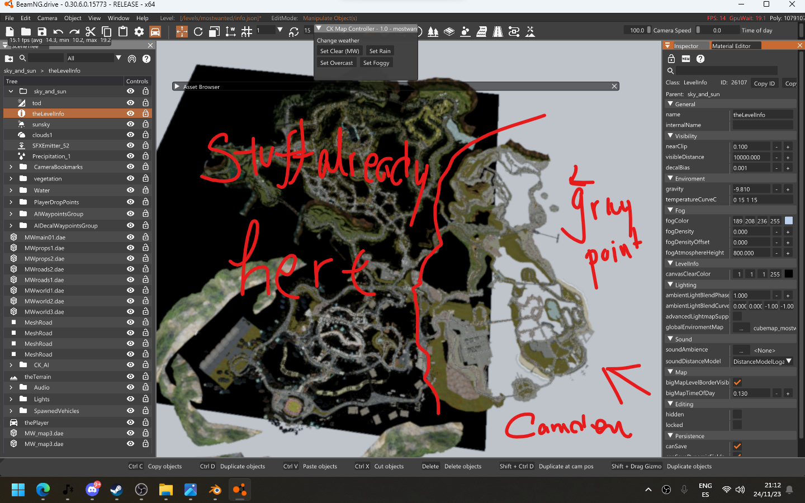
Task: Open the Forest Editor trees icon
Action: click(x=433, y=32)
